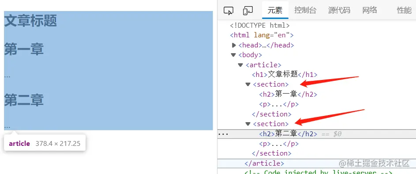The image size is (416, 174).
Task: Collapse the section containing 第二章
Action: click(248, 124)
